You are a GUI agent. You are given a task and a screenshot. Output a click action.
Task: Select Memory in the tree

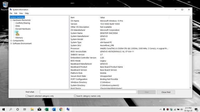point(19,38)
